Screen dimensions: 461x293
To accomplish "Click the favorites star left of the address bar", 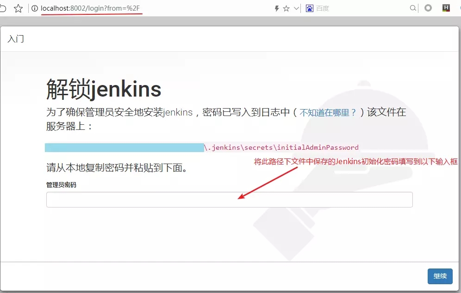I will (x=18, y=8).
